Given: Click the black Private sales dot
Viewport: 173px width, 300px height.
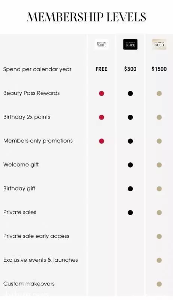Looking at the screenshot, I should coord(130,213).
